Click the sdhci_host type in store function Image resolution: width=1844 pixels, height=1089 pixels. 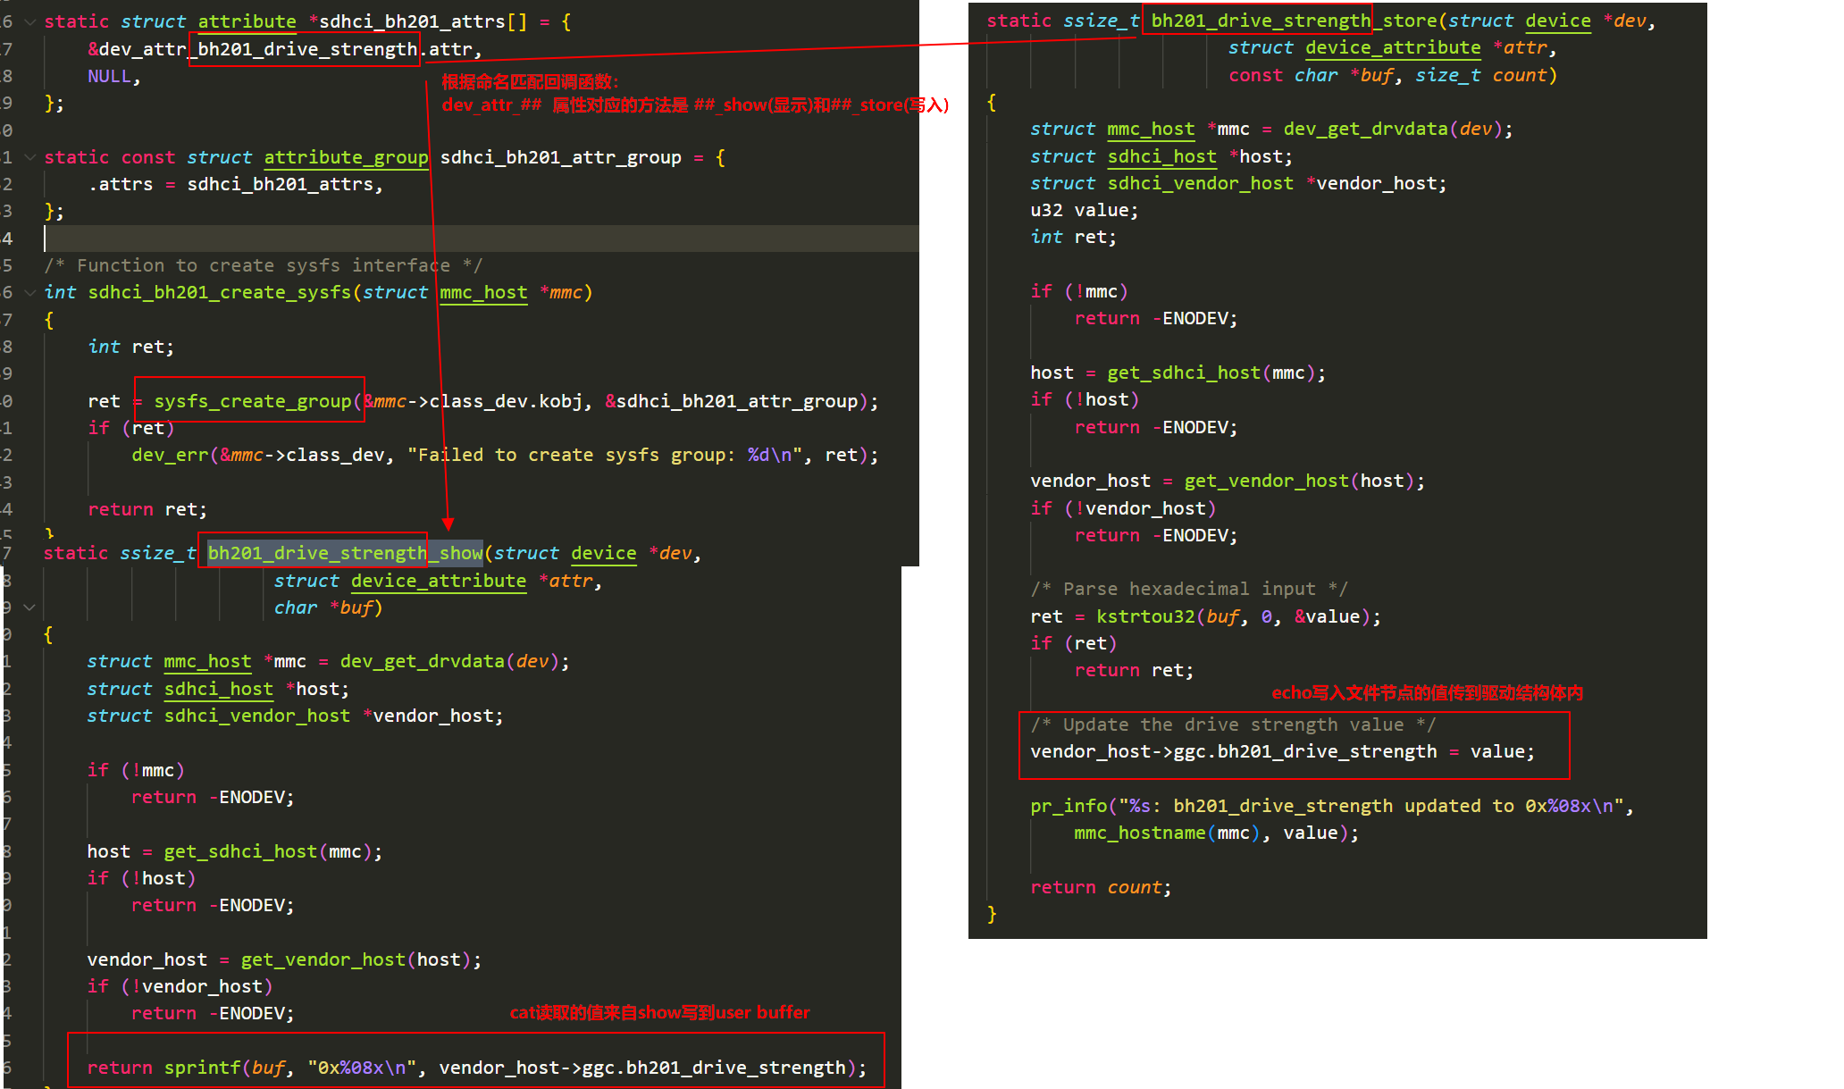1161,156
